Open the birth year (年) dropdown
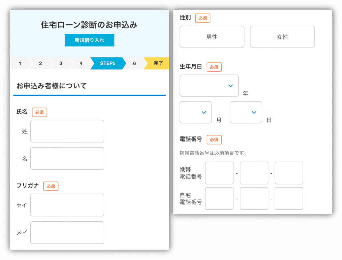 click(209, 86)
